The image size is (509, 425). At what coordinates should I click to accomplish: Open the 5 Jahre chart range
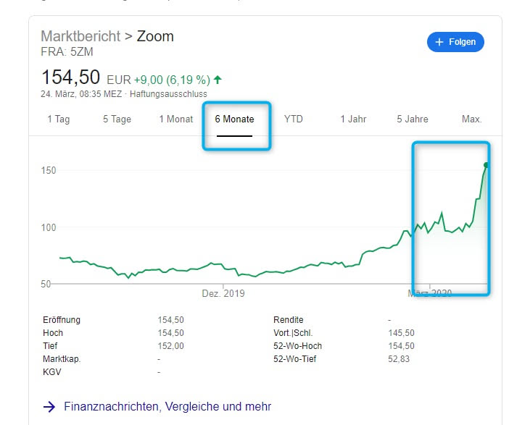[x=413, y=119]
